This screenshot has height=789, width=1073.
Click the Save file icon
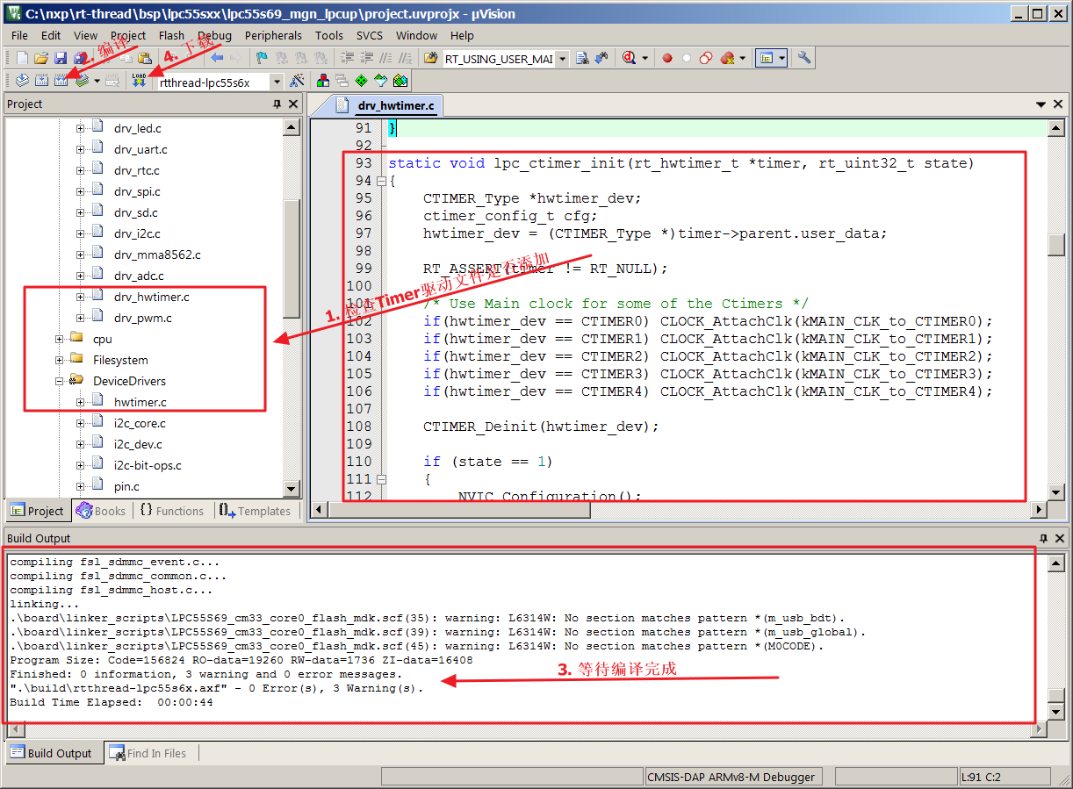[61, 59]
